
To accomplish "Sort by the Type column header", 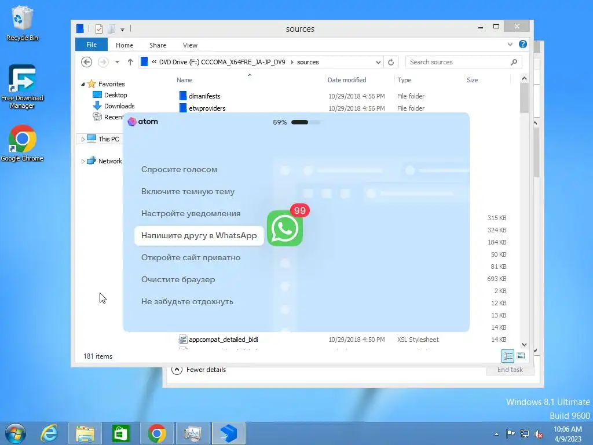I will coord(404,80).
